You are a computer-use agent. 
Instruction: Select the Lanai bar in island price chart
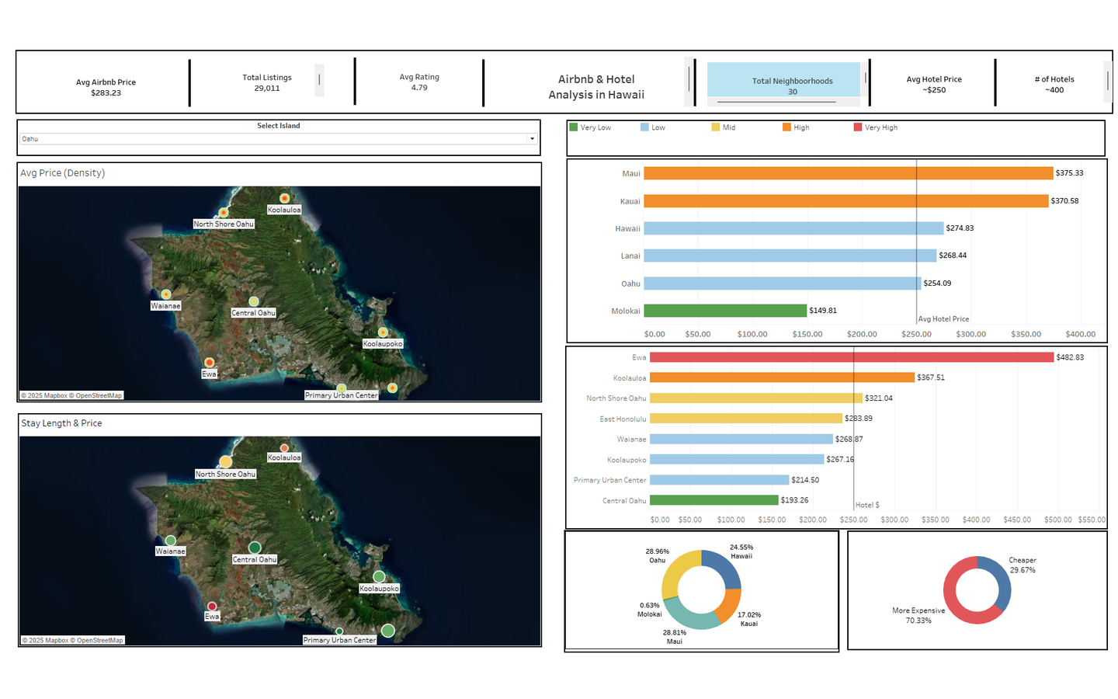[x=790, y=256]
